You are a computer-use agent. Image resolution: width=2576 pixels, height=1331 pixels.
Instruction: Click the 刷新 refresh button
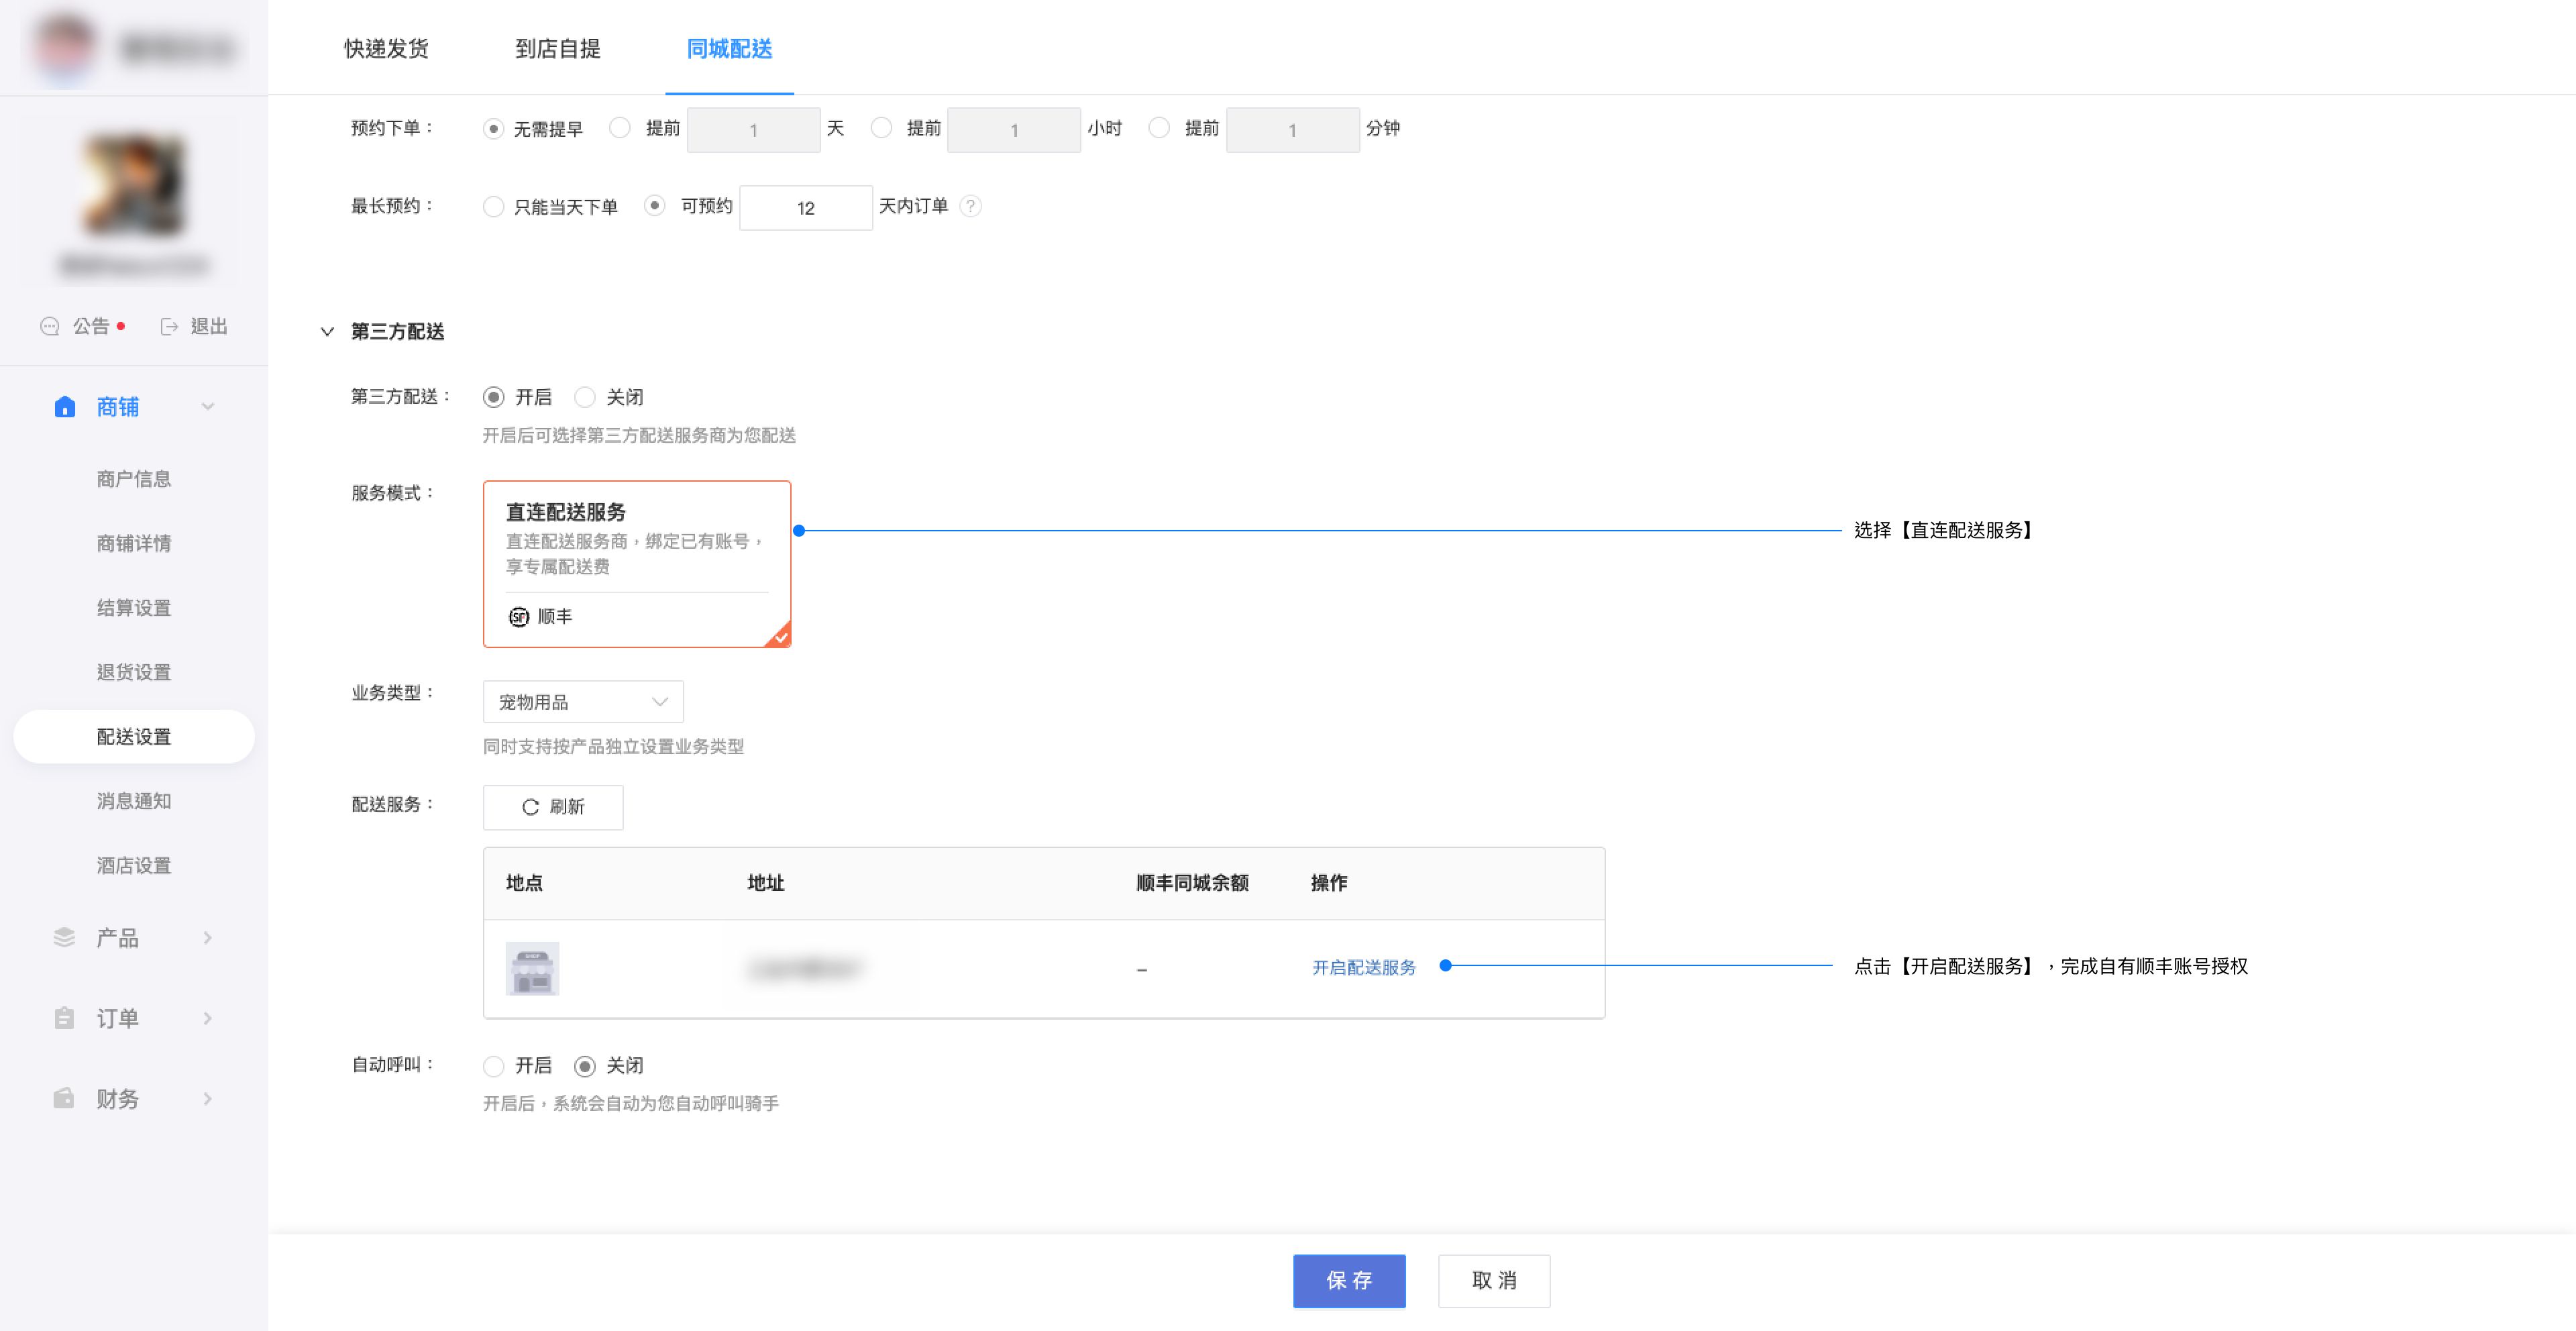(x=553, y=807)
